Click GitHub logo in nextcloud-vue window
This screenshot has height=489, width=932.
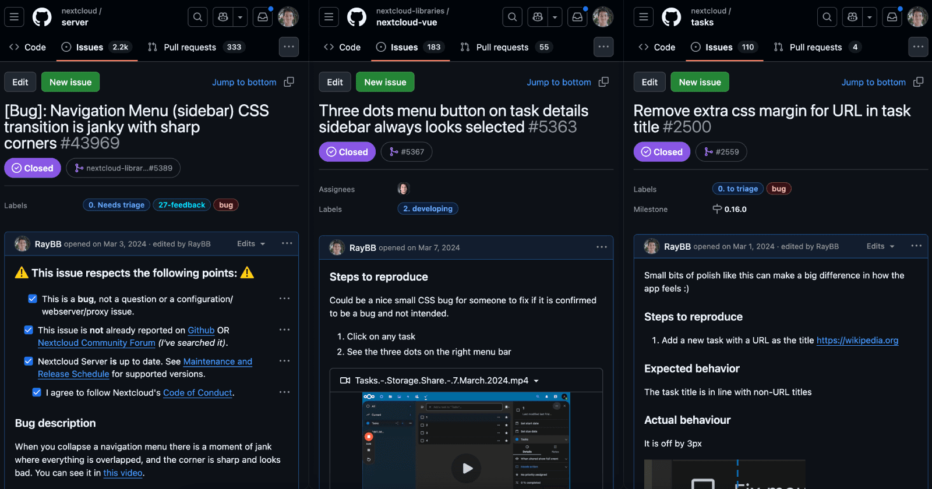point(356,17)
